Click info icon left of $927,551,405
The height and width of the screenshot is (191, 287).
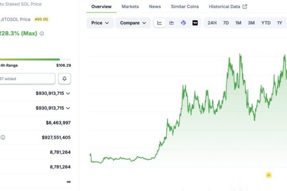point(3,138)
